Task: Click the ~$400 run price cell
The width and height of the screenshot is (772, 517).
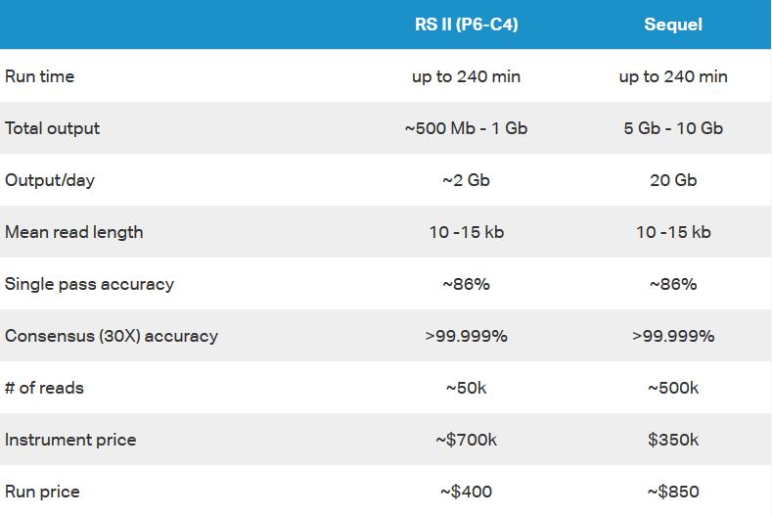Action: coord(467,492)
